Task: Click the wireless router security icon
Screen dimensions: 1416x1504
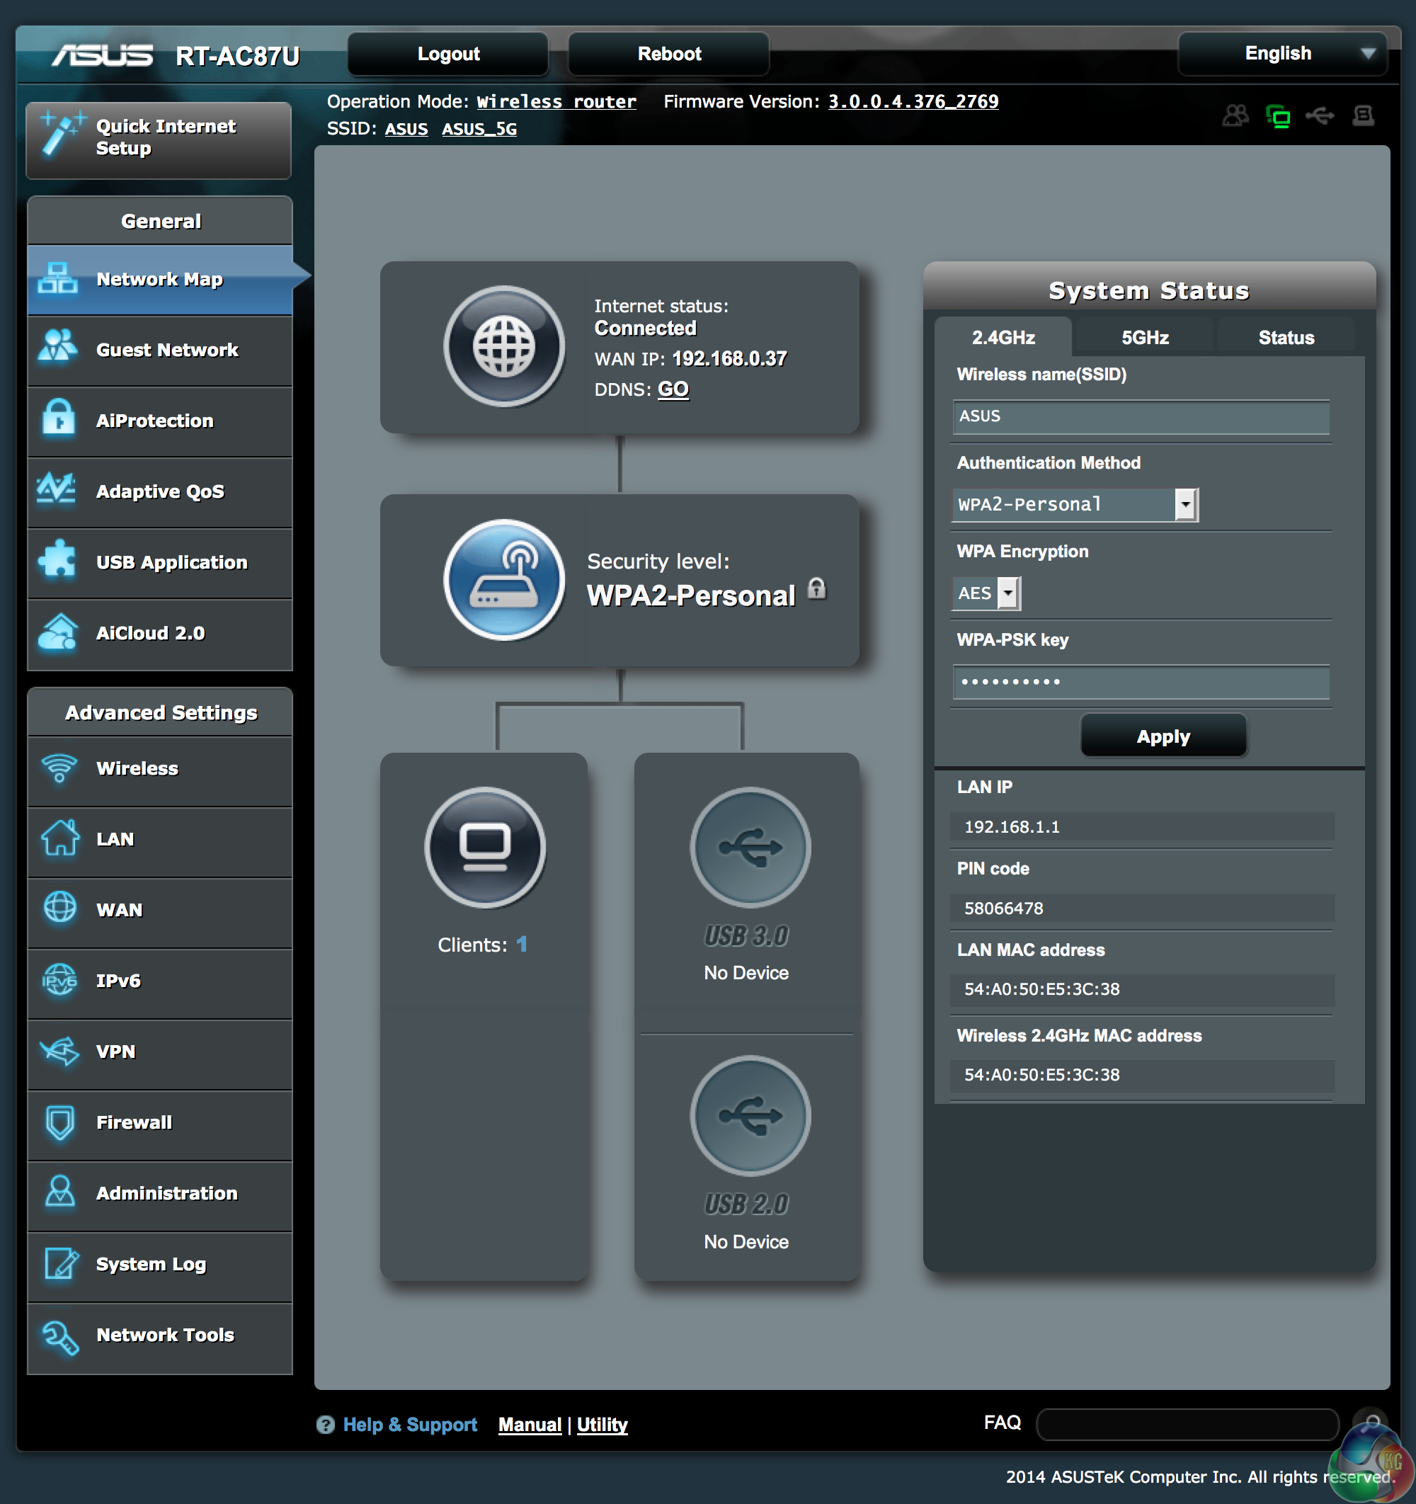Action: (x=504, y=579)
